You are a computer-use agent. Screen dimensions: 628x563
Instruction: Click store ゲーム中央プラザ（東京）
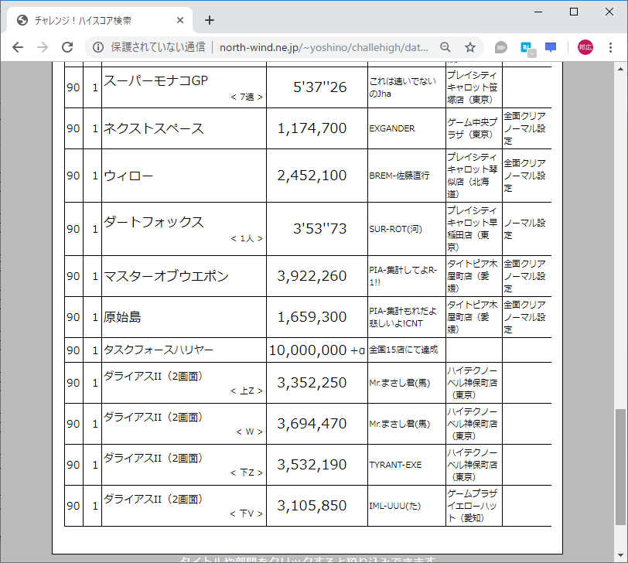(x=473, y=128)
